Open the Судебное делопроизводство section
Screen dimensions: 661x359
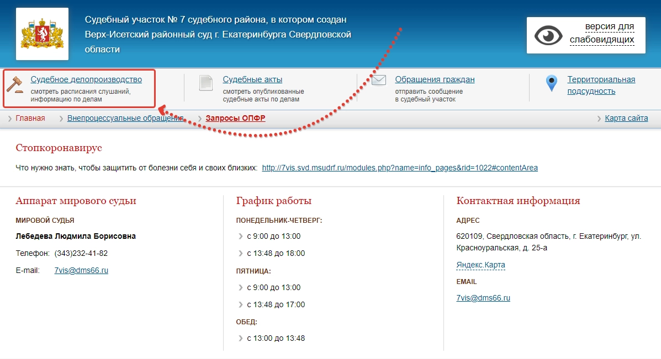86,79
